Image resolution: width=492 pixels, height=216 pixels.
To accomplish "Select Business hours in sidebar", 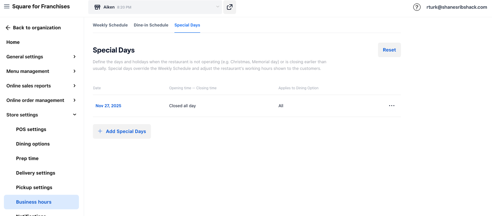I will click(x=41, y=202).
